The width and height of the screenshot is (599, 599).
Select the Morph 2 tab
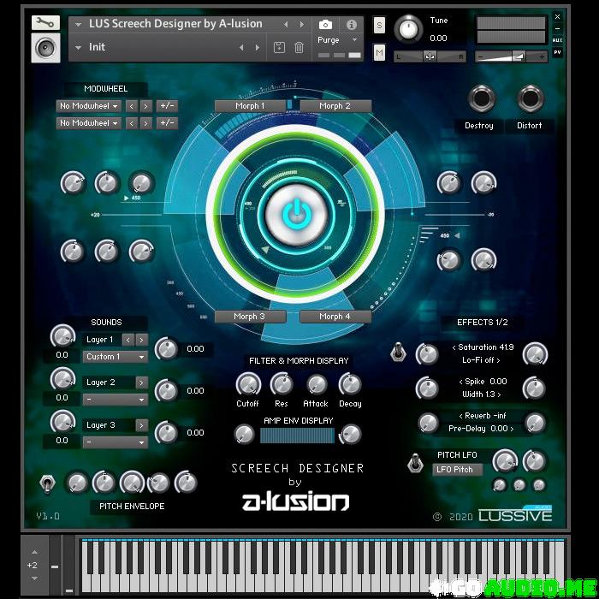pyautogui.click(x=335, y=106)
